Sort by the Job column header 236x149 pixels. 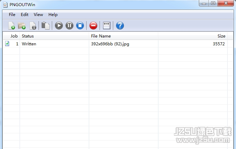click(x=11, y=36)
